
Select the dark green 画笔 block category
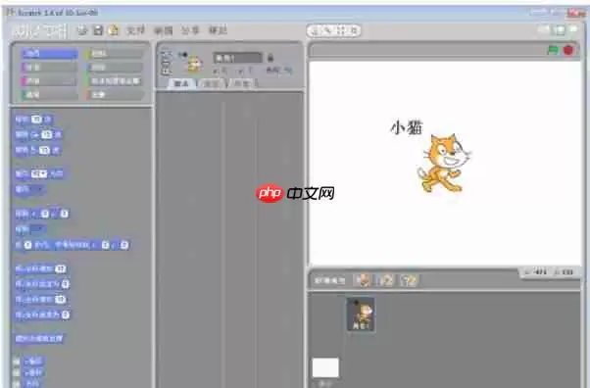pyautogui.click(x=49, y=94)
